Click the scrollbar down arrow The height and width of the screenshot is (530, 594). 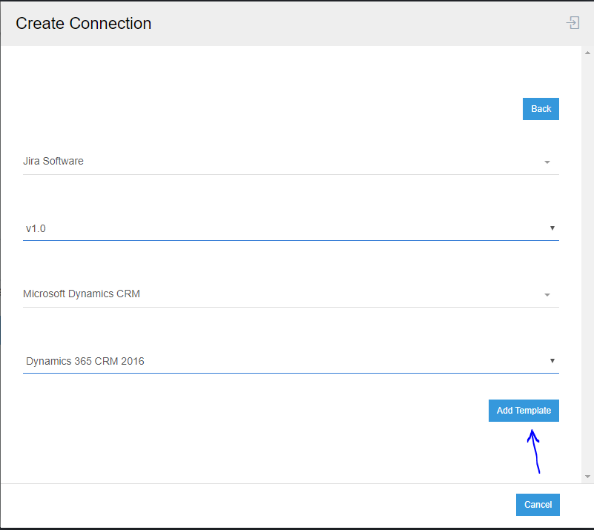pos(587,477)
